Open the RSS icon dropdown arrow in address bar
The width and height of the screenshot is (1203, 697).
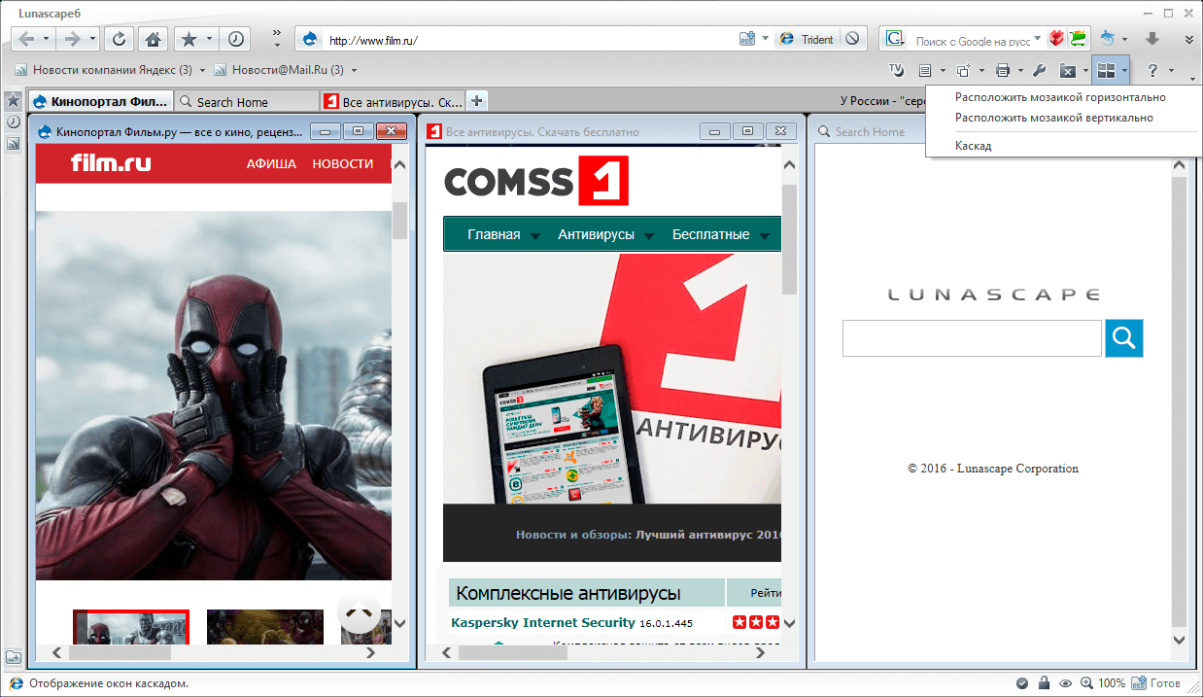(x=765, y=39)
